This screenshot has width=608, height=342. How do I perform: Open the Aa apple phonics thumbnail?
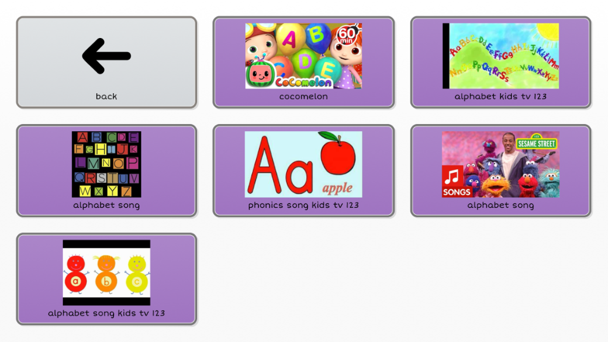click(303, 164)
